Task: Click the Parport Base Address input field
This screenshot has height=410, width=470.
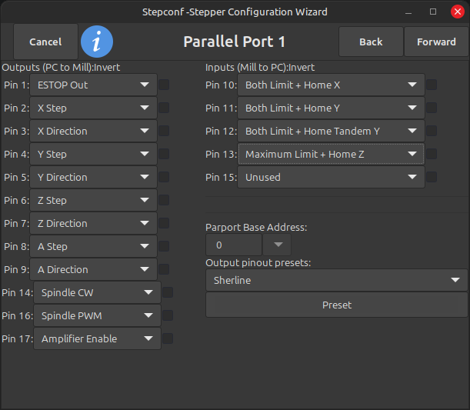Action: (x=234, y=245)
